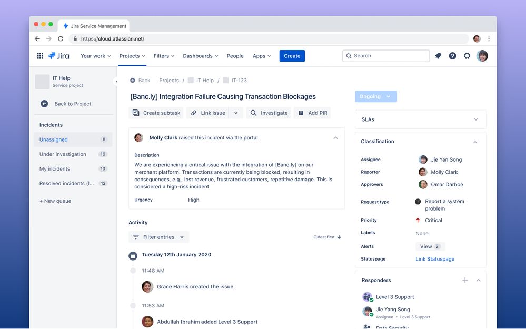This screenshot has height=329, width=526.
Task: Click the Jira logo
Action: pos(58,56)
